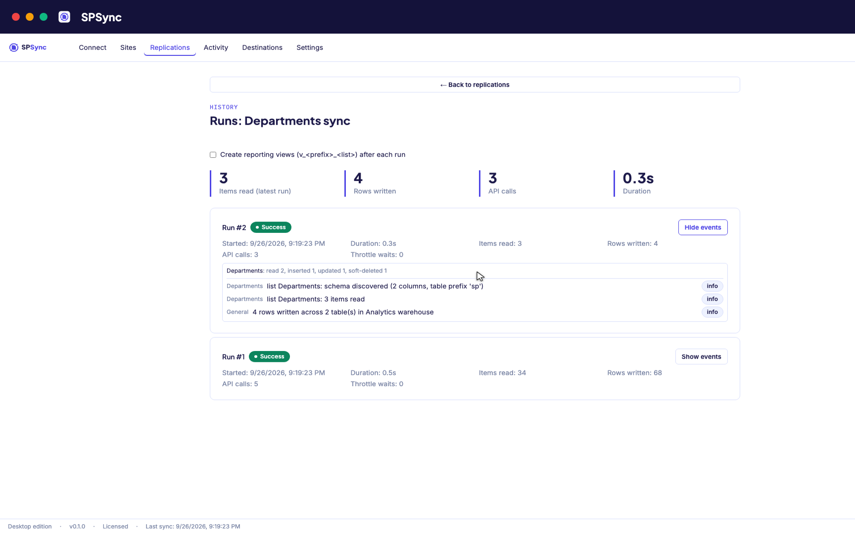Click the 'Duration' stat label under 0.3s
The width and height of the screenshot is (855, 534).
coord(637,191)
